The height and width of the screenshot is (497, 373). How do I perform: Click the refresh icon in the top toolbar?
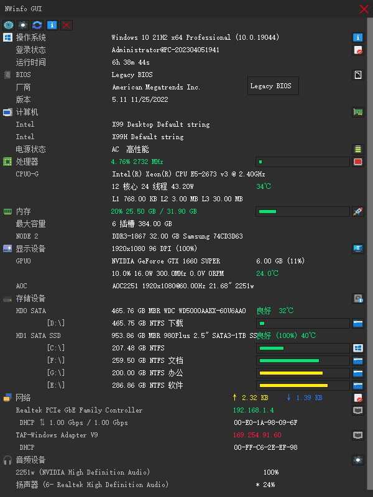(37, 25)
